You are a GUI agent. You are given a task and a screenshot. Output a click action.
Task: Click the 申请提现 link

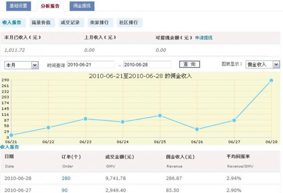point(204,38)
